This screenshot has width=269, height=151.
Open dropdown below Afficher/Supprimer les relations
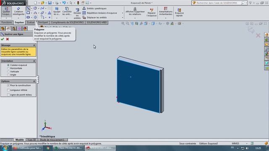pos(135,18)
